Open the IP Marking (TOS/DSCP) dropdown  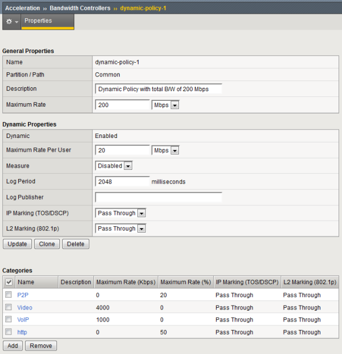(x=121, y=213)
